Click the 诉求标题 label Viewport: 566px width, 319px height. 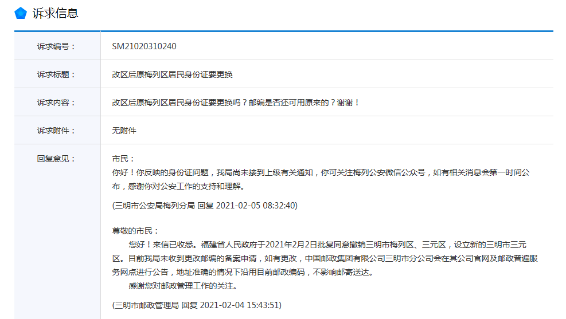56,74
